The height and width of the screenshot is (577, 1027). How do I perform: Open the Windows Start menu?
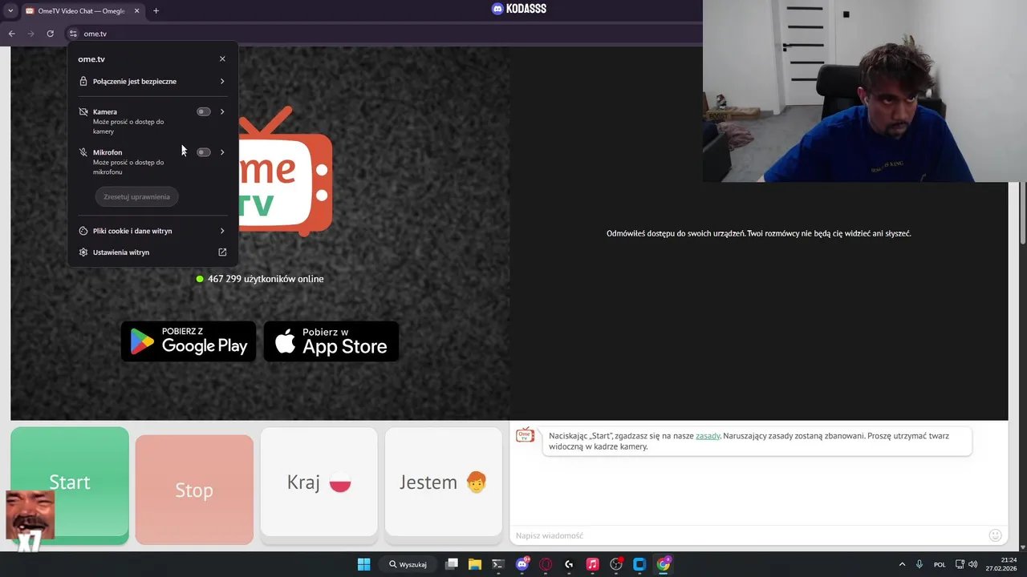click(x=363, y=564)
